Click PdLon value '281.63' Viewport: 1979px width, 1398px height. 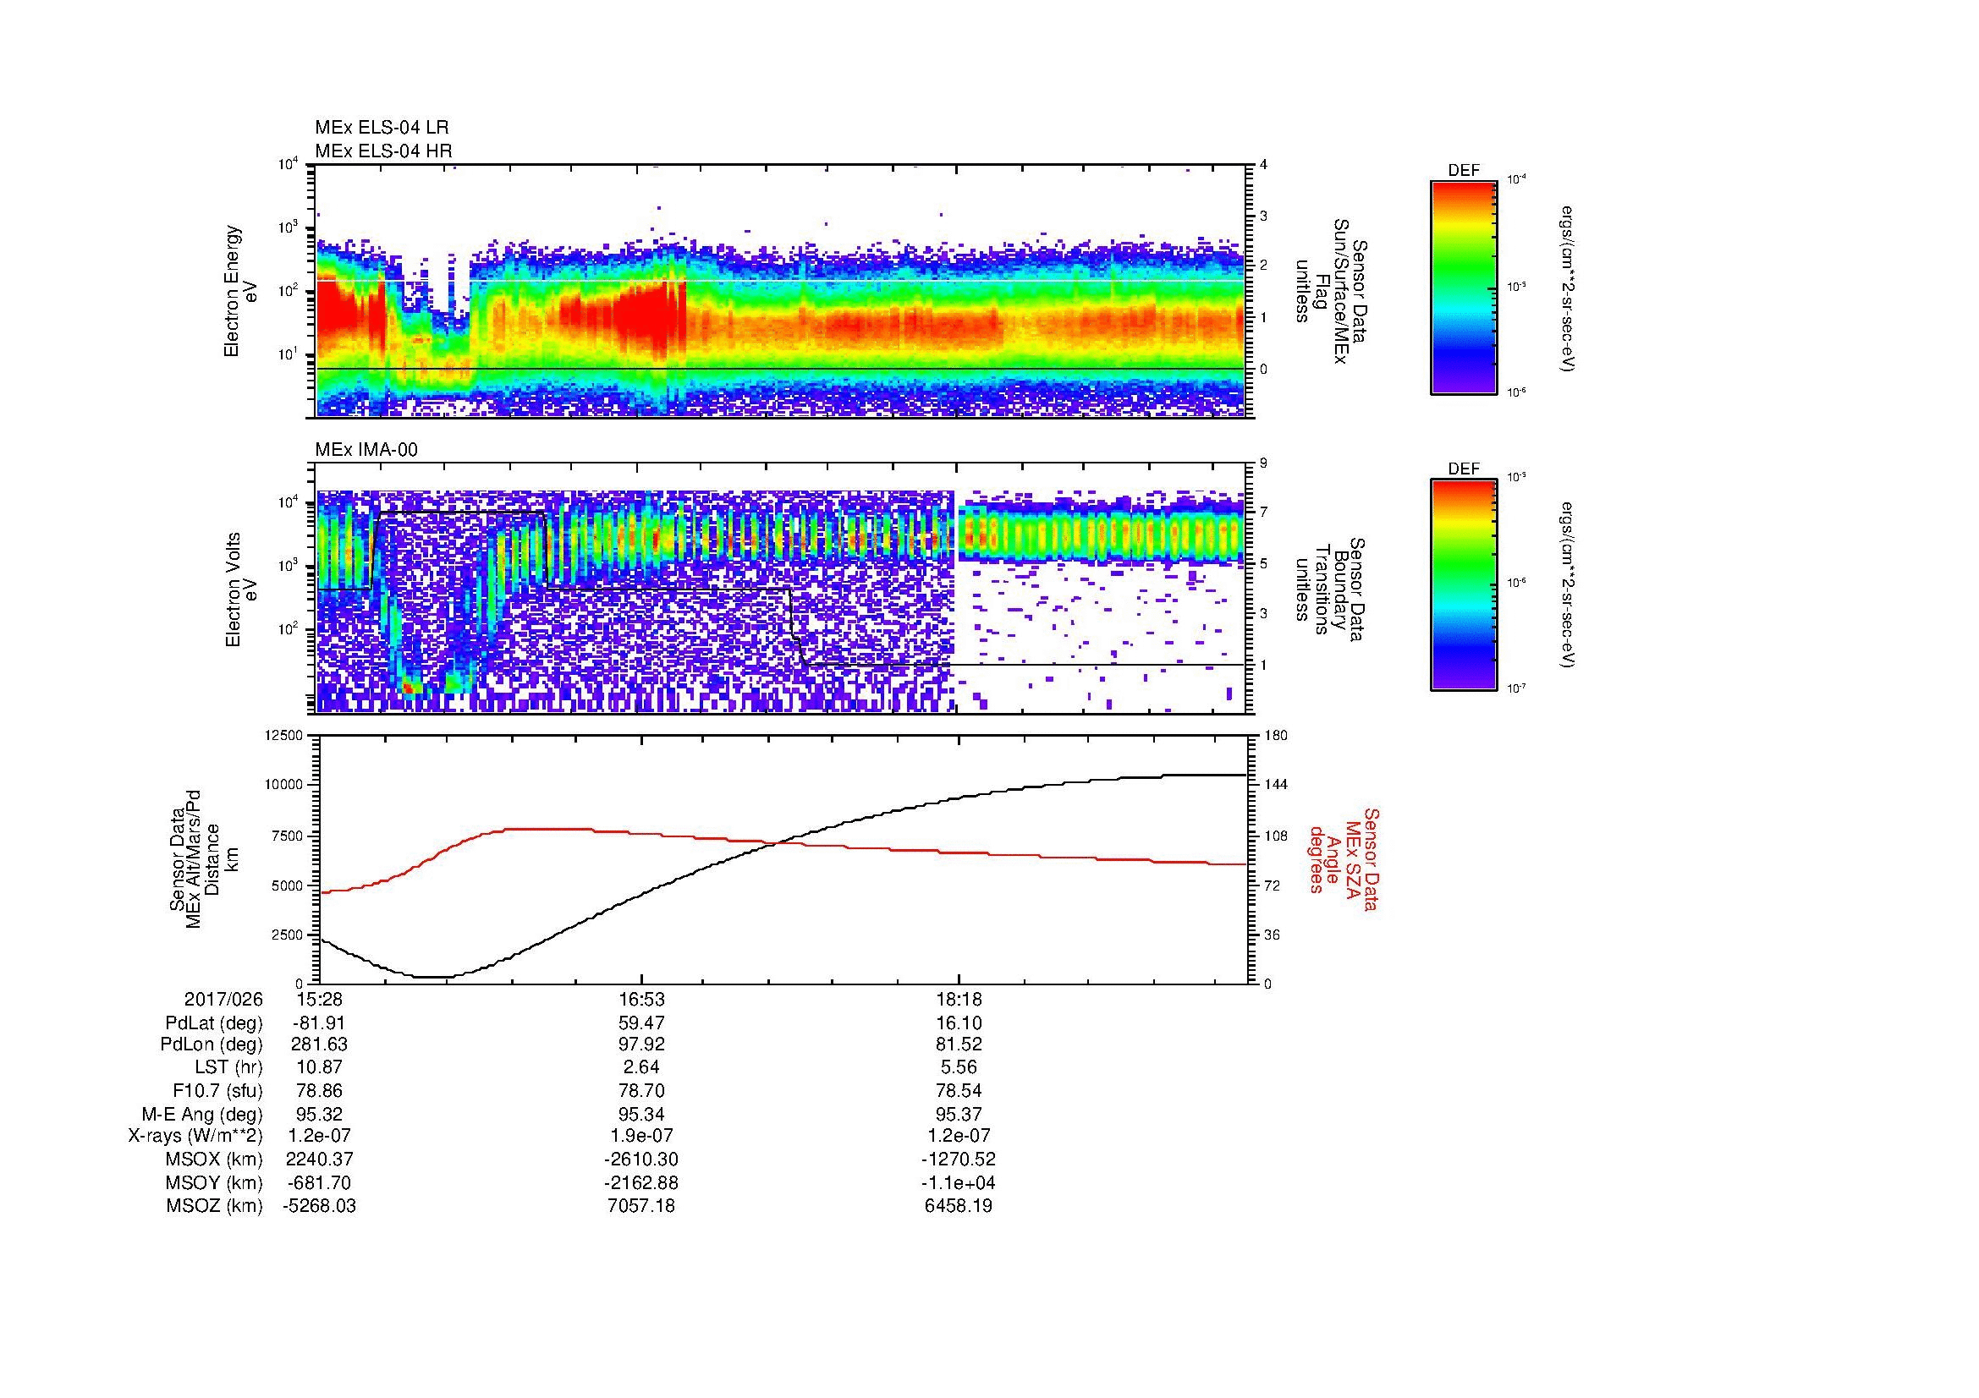[x=320, y=1044]
